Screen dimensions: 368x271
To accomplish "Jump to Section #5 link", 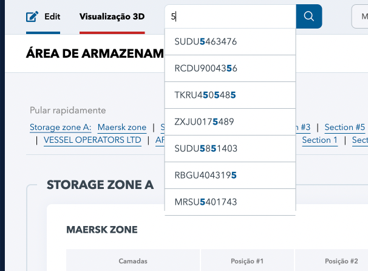I will coord(345,127).
